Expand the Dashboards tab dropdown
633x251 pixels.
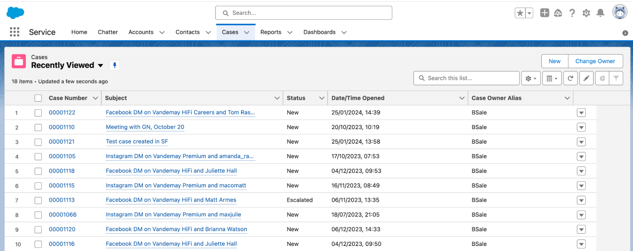[344, 33]
